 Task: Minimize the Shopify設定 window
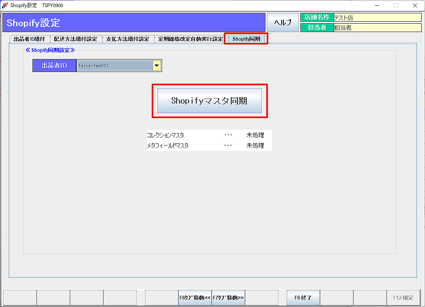(377, 5)
